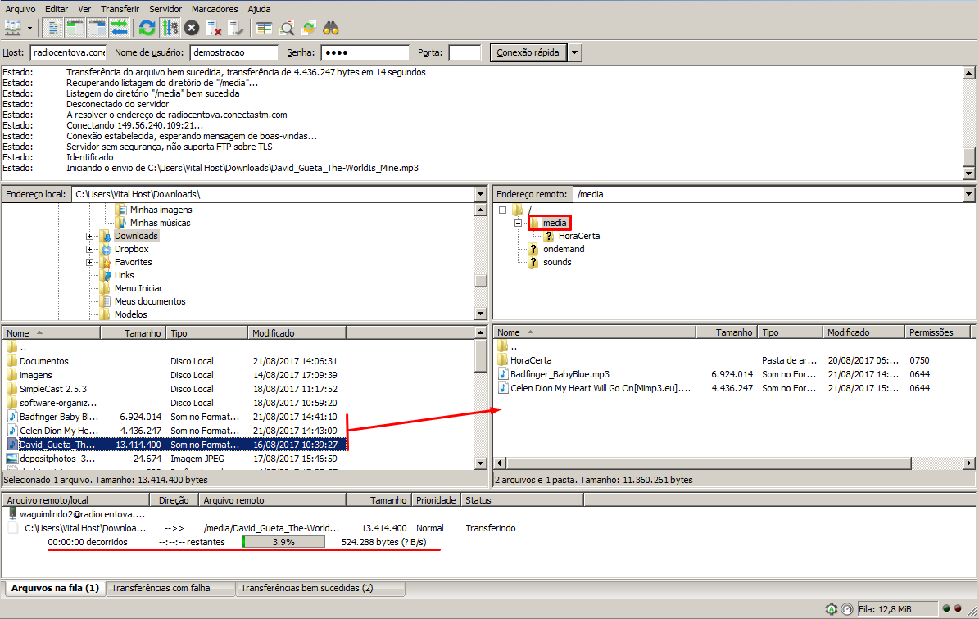979x619 pixels.
Task: Open the quick connect history dropdown arrow
Action: (x=574, y=52)
